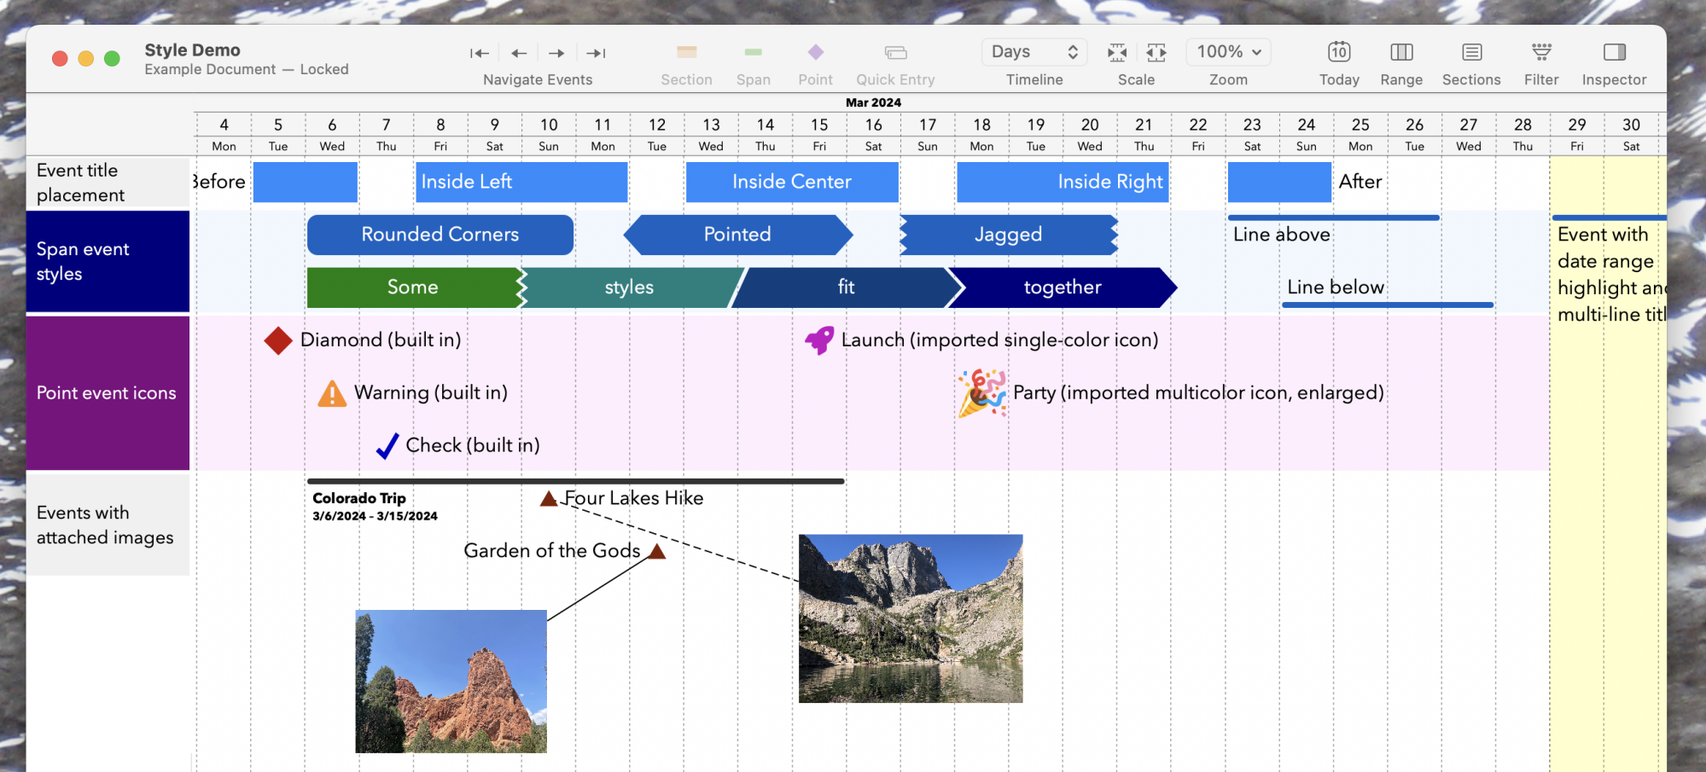Jump to the last event in Navigate Events
1706x772 pixels.
coord(596,53)
